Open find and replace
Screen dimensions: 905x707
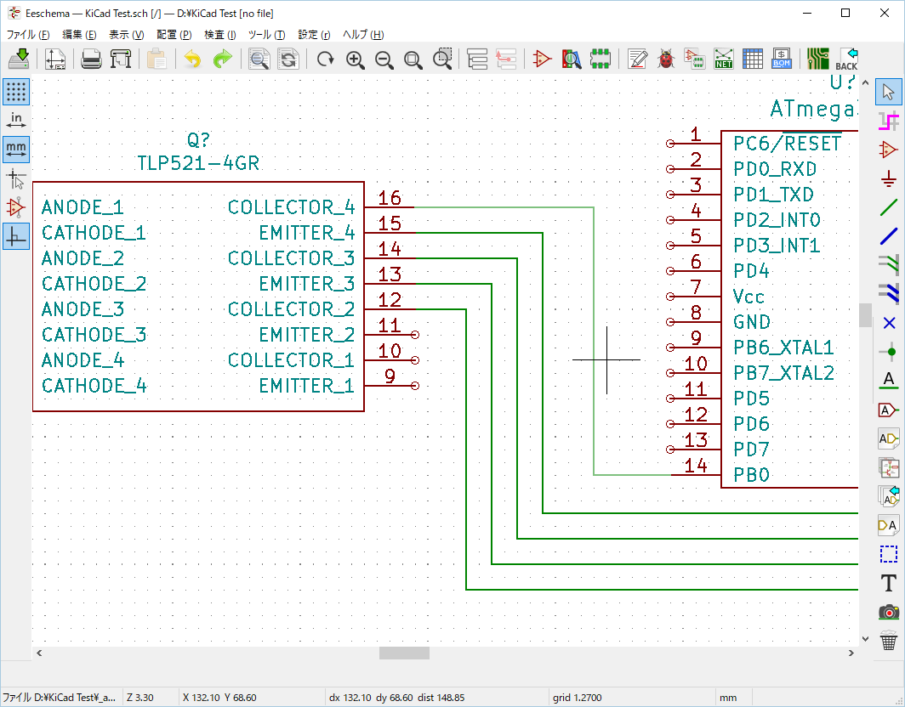point(288,59)
